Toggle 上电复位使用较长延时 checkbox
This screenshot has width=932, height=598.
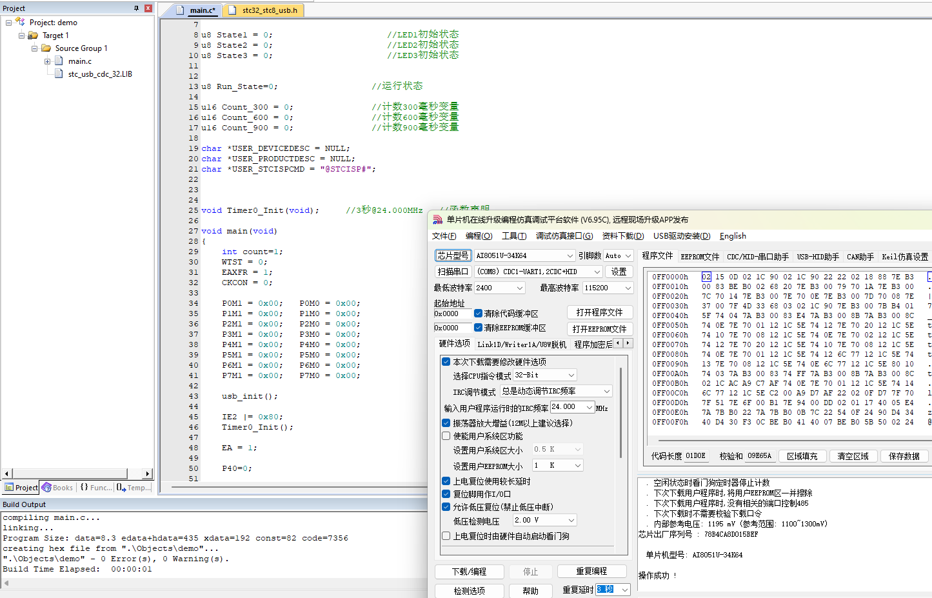(x=446, y=481)
